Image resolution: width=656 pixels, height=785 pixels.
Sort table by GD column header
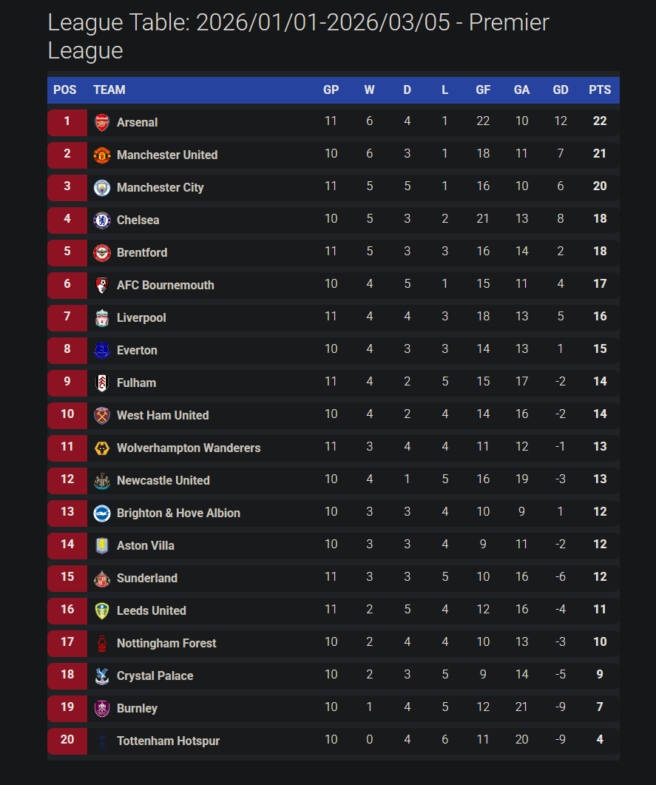(561, 90)
